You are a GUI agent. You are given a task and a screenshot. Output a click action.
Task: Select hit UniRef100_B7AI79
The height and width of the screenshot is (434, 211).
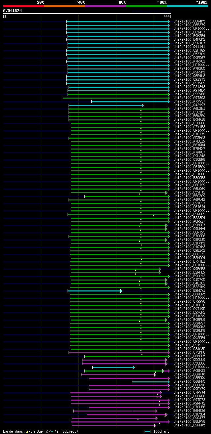190,134
